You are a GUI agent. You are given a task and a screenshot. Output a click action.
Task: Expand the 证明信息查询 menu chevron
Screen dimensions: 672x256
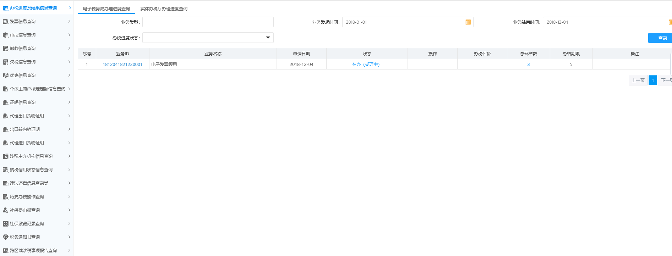pyautogui.click(x=69, y=102)
